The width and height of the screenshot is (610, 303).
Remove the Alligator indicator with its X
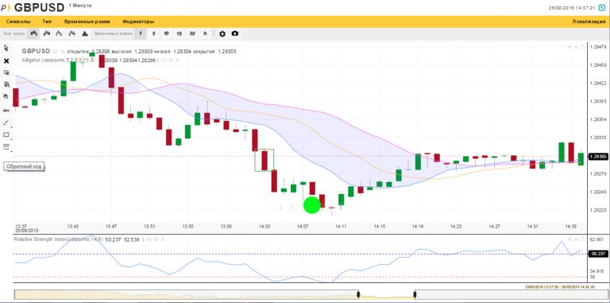pos(177,60)
